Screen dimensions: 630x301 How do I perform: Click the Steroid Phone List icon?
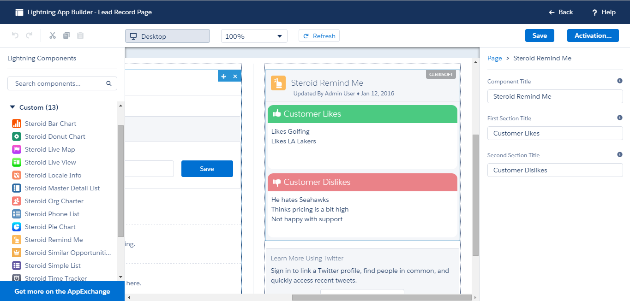click(x=17, y=214)
